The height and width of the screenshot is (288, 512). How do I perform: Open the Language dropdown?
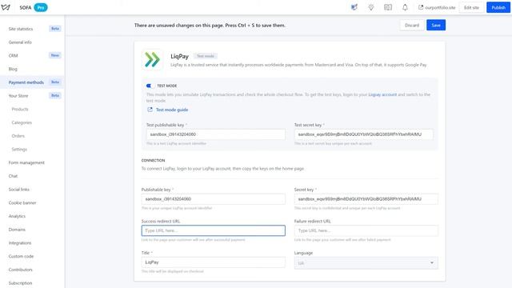click(x=366, y=263)
